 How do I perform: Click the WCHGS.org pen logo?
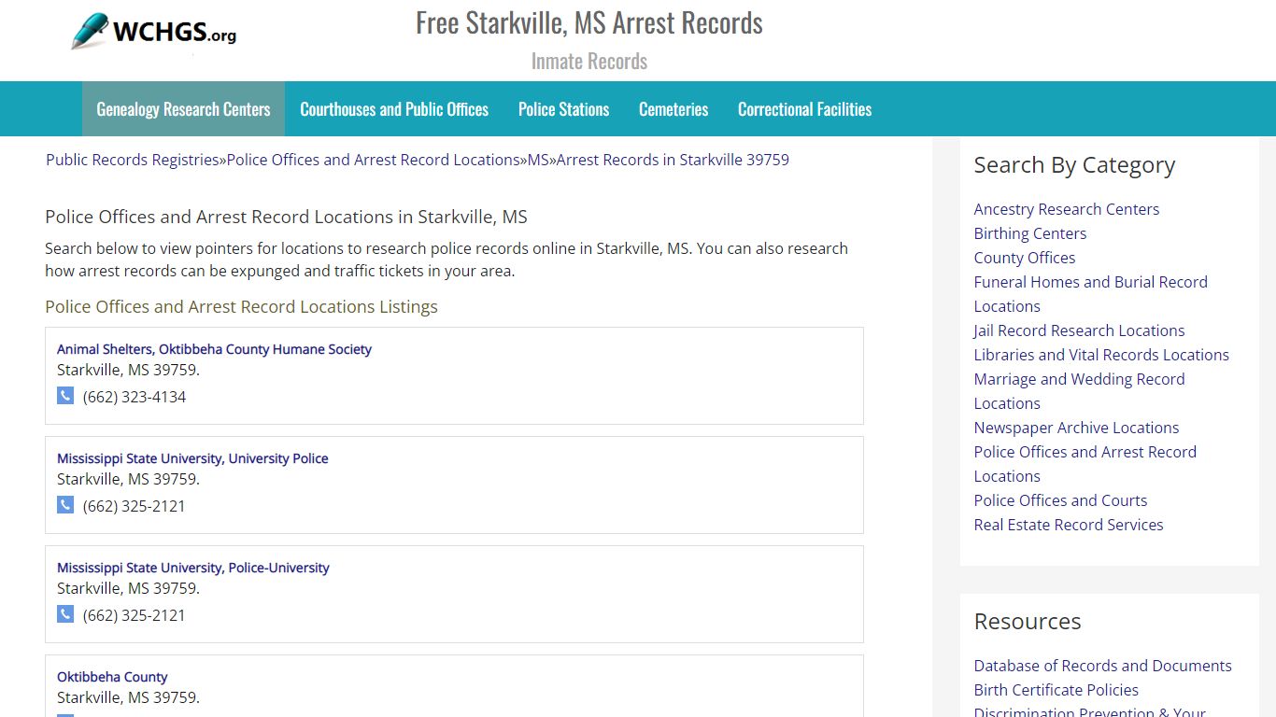[154, 32]
